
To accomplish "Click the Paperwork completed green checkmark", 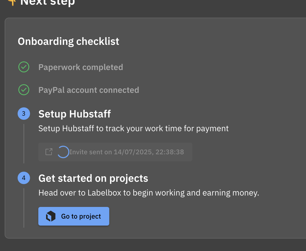I will 24,67.
